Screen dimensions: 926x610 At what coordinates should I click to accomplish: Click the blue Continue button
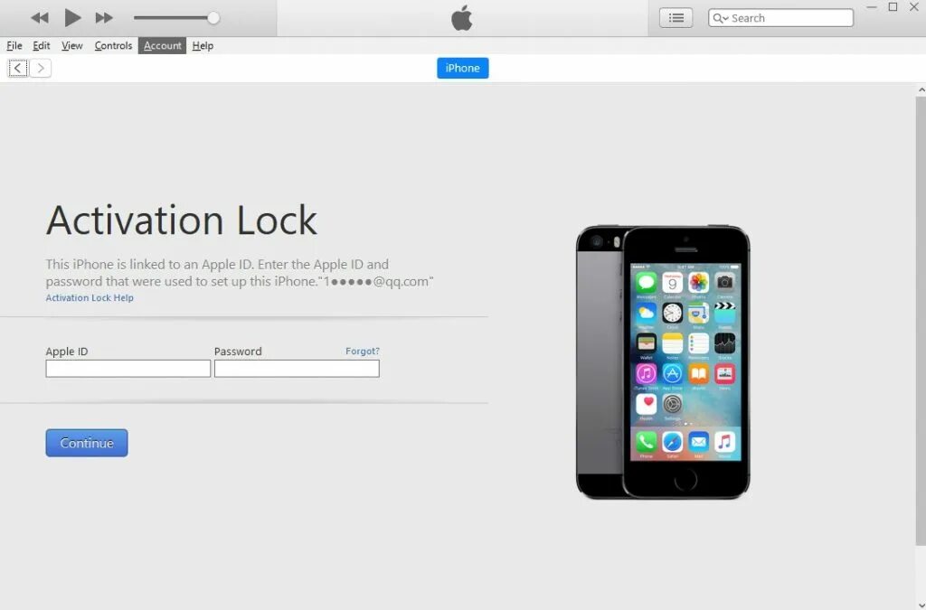(87, 443)
